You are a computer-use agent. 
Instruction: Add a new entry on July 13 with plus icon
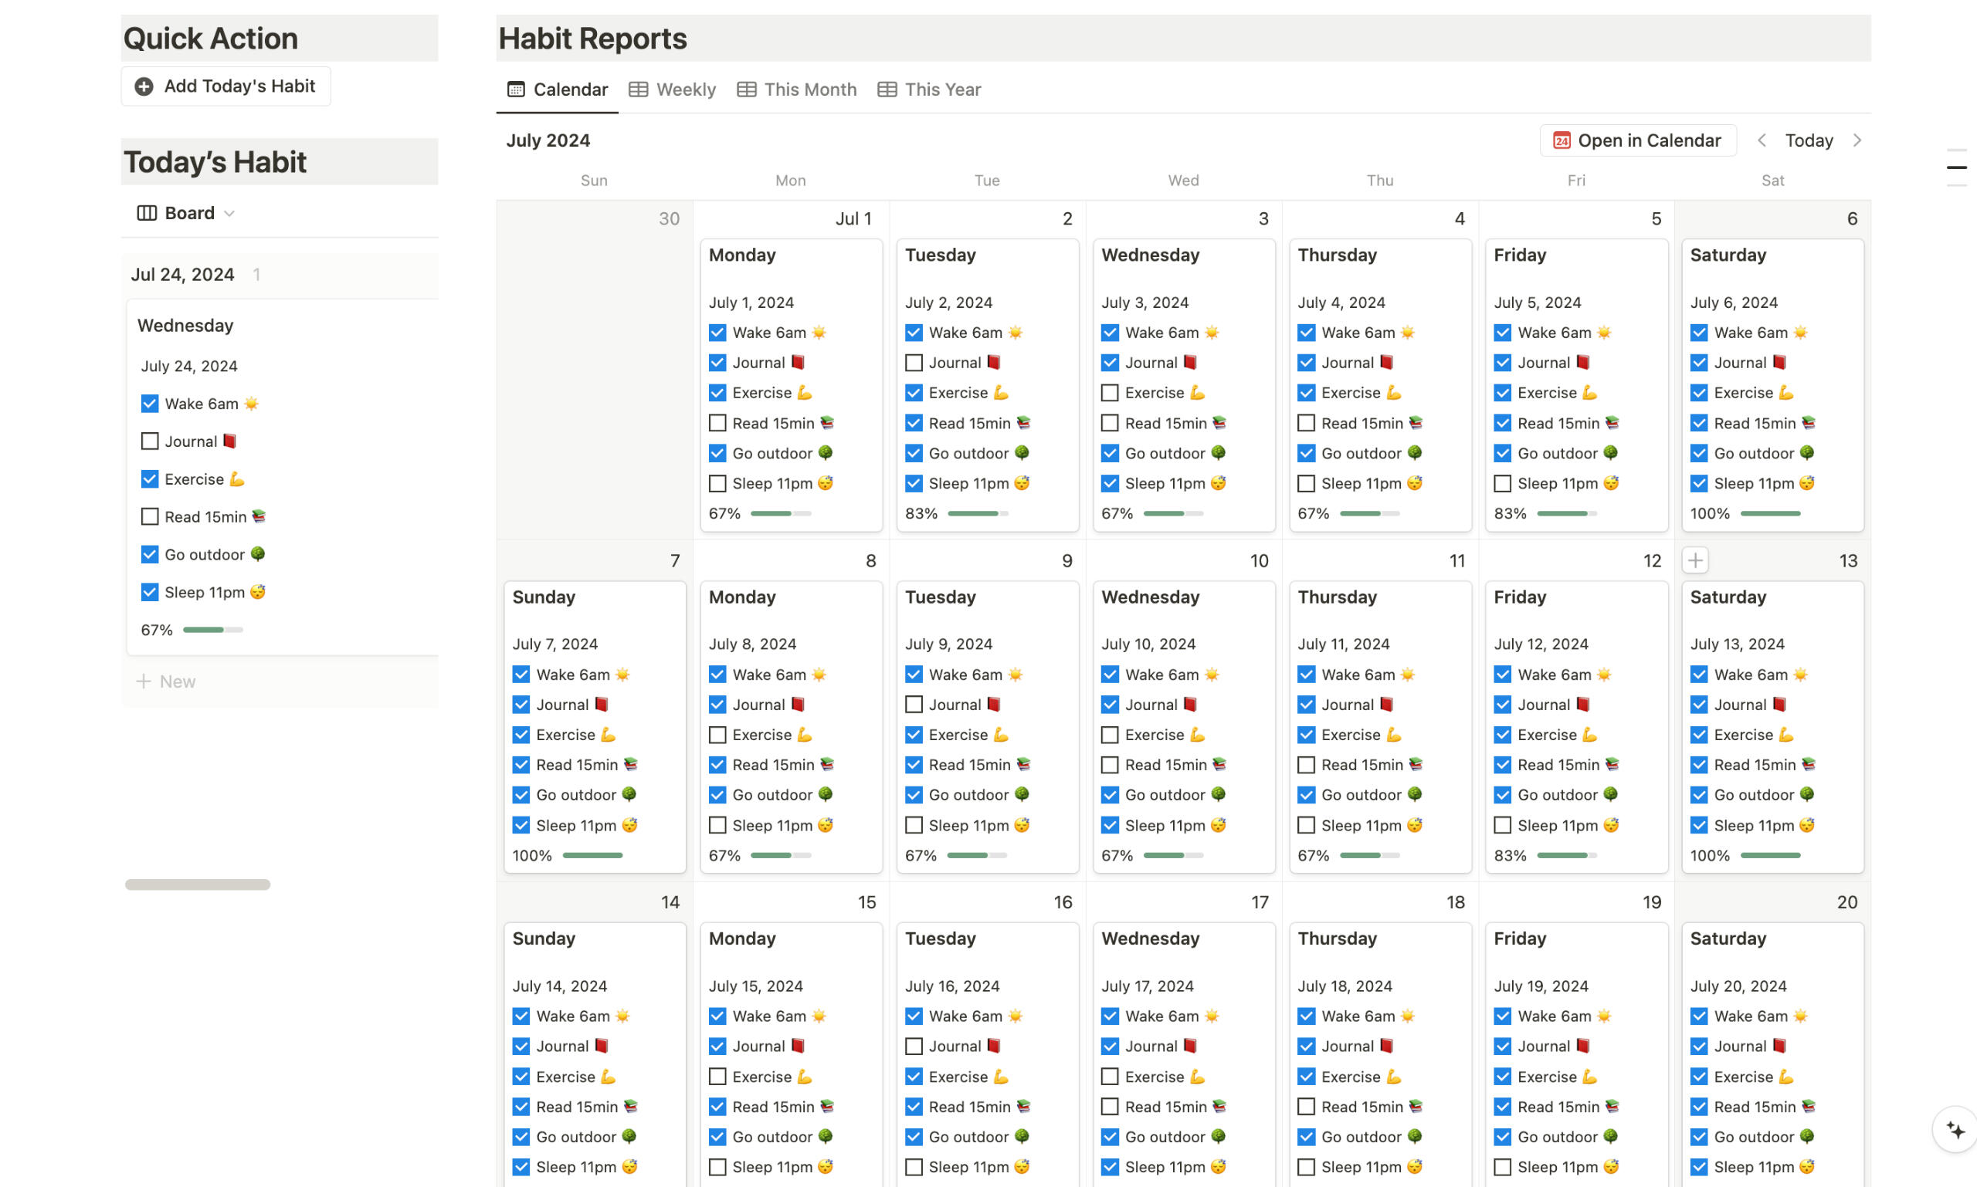click(x=1694, y=561)
